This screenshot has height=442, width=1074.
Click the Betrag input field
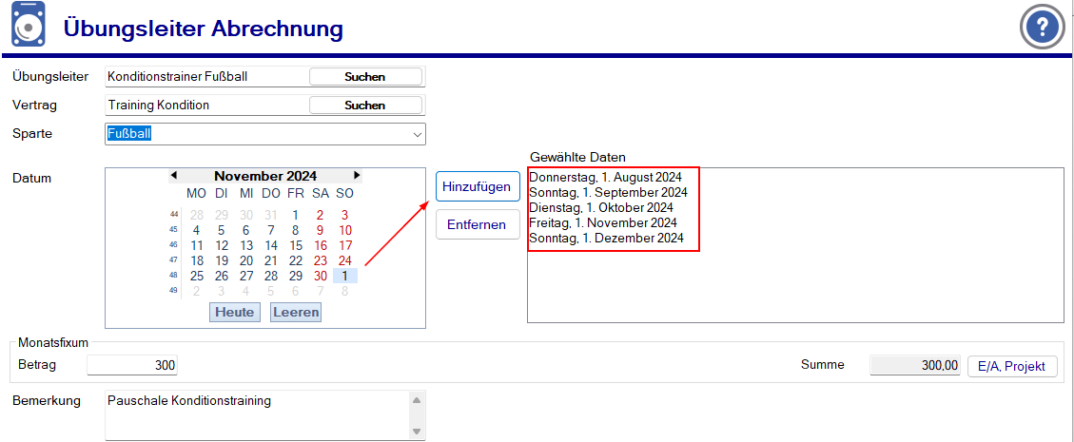click(132, 366)
